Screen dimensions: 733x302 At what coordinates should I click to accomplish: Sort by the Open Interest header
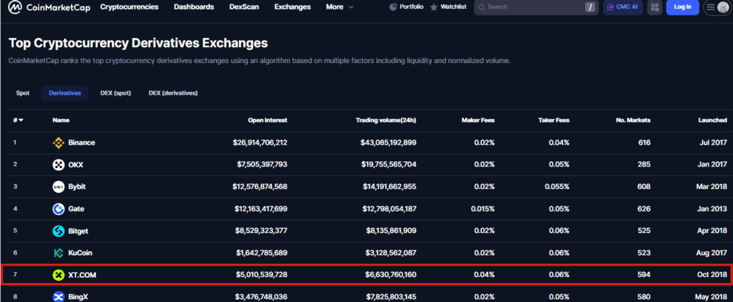pos(268,120)
